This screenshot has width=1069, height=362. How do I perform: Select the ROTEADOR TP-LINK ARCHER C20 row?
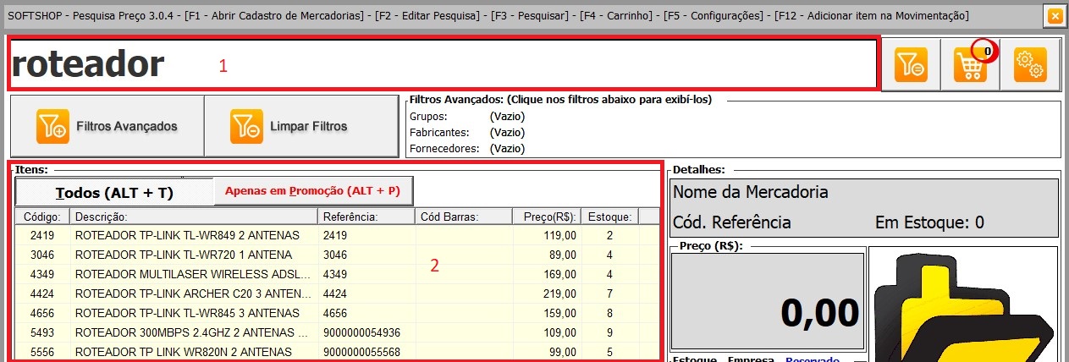(x=192, y=293)
